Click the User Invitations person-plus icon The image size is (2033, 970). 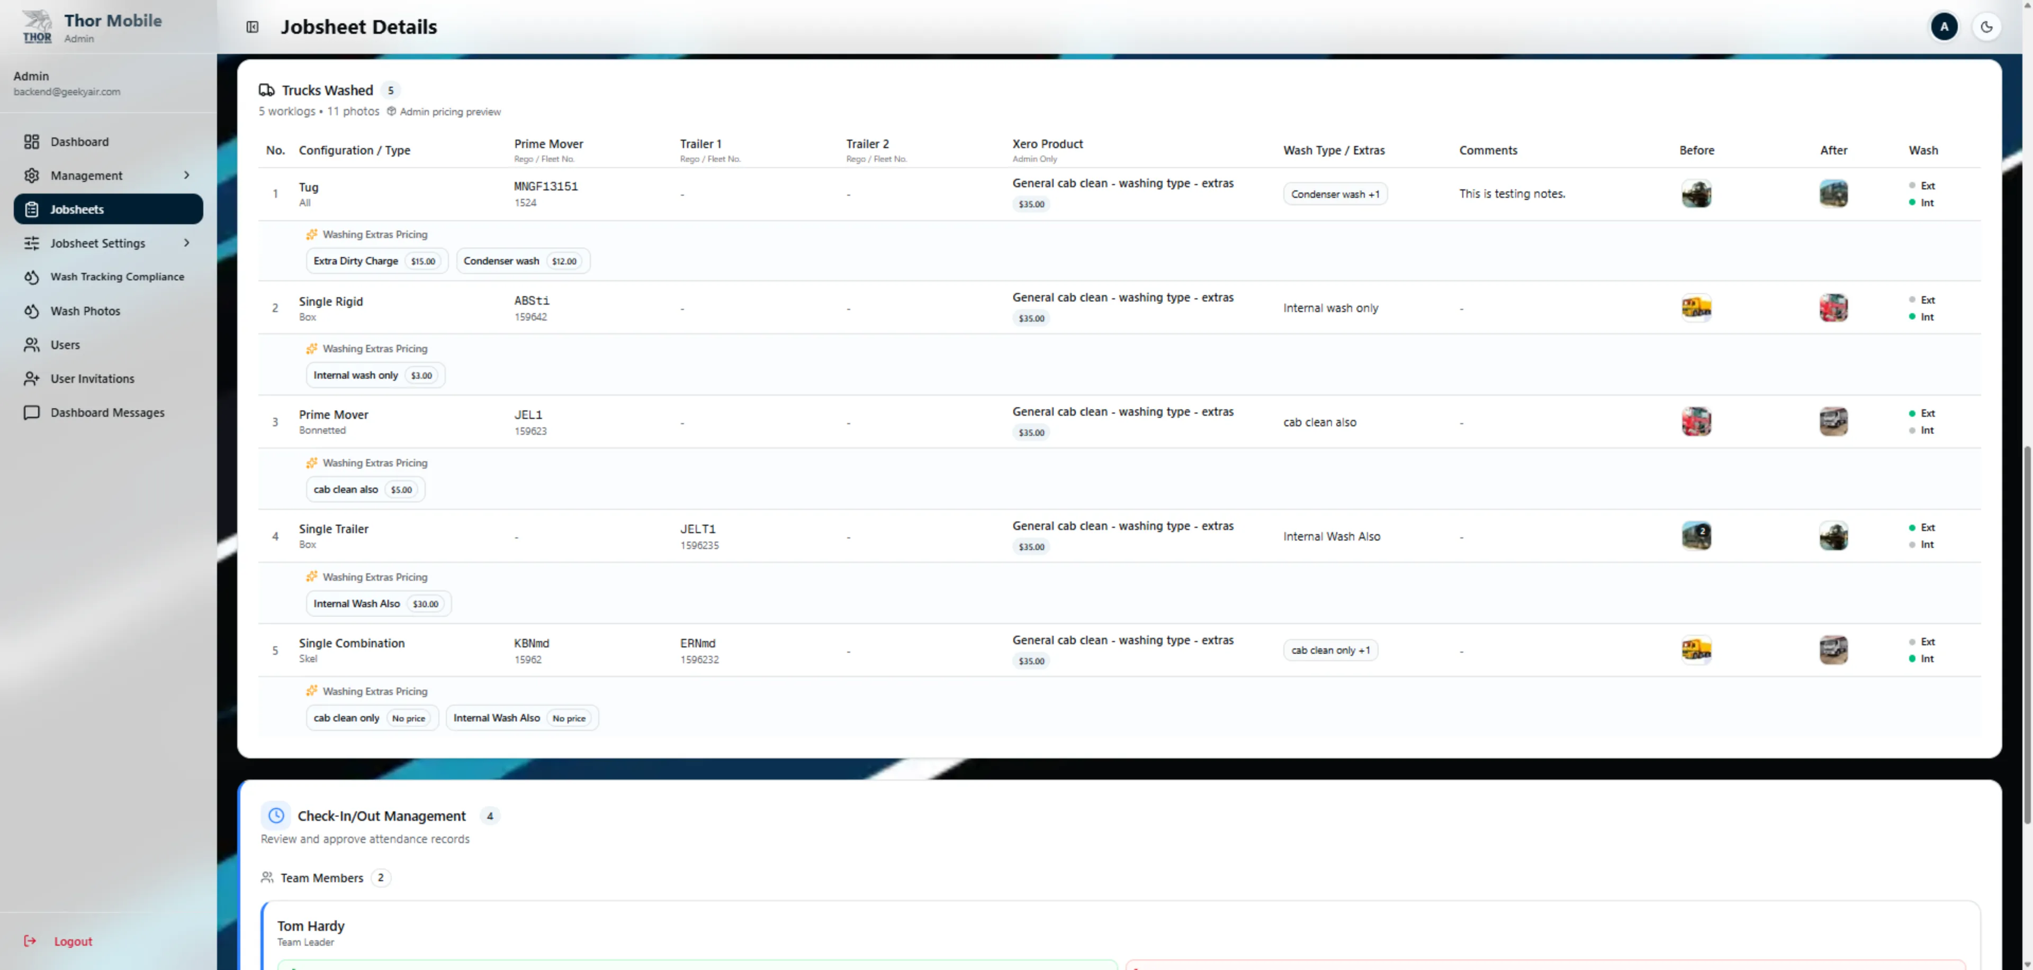tap(32, 379)
